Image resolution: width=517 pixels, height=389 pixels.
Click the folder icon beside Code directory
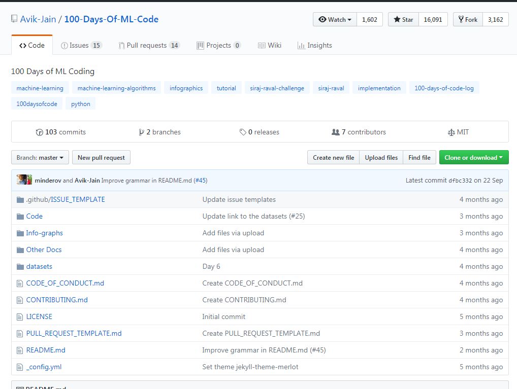pos(20,217)
